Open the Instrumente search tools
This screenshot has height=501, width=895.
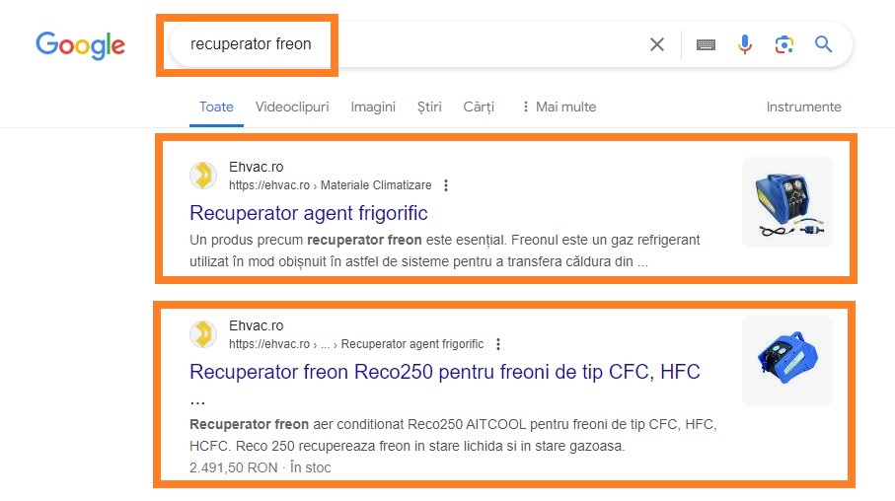tap(803, 107)
